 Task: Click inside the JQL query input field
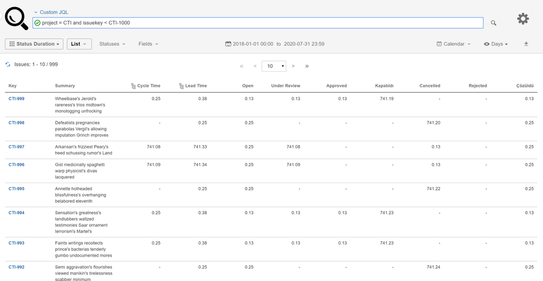tap(258, 23)
